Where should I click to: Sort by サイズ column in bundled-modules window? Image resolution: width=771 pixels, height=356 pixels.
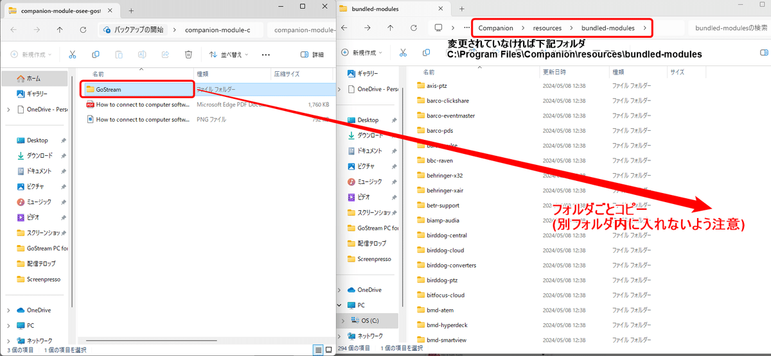677,72
